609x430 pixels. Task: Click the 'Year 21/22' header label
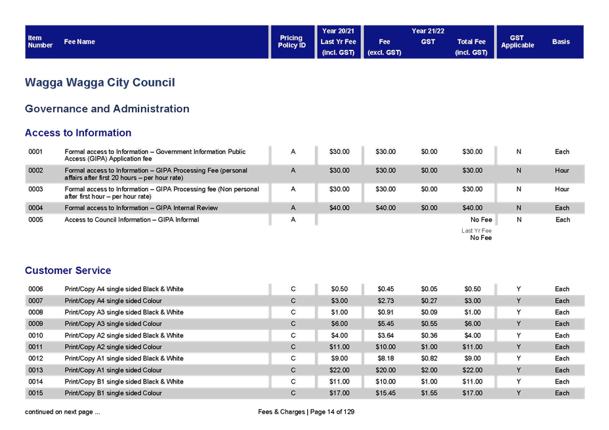[428, 31]
